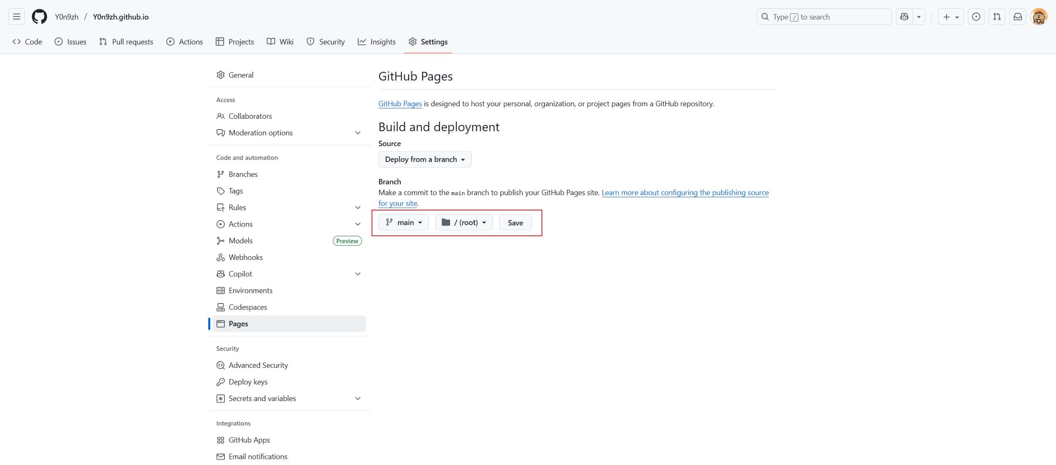Viewport: 1056px width, 465px height.
Task: Click the Collaborators people icon
Action: [221, 116]
